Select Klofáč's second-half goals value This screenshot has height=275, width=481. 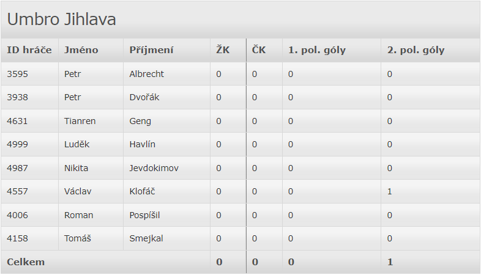point(390,191)
